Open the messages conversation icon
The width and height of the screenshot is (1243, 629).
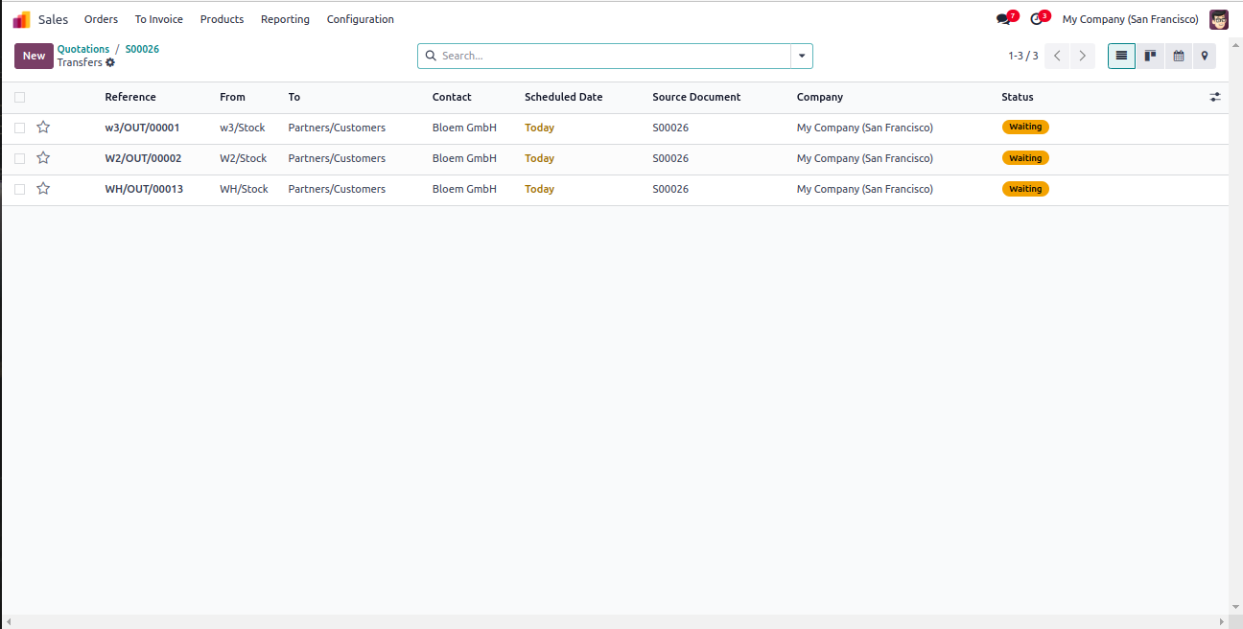click(x=1003, y=19)
